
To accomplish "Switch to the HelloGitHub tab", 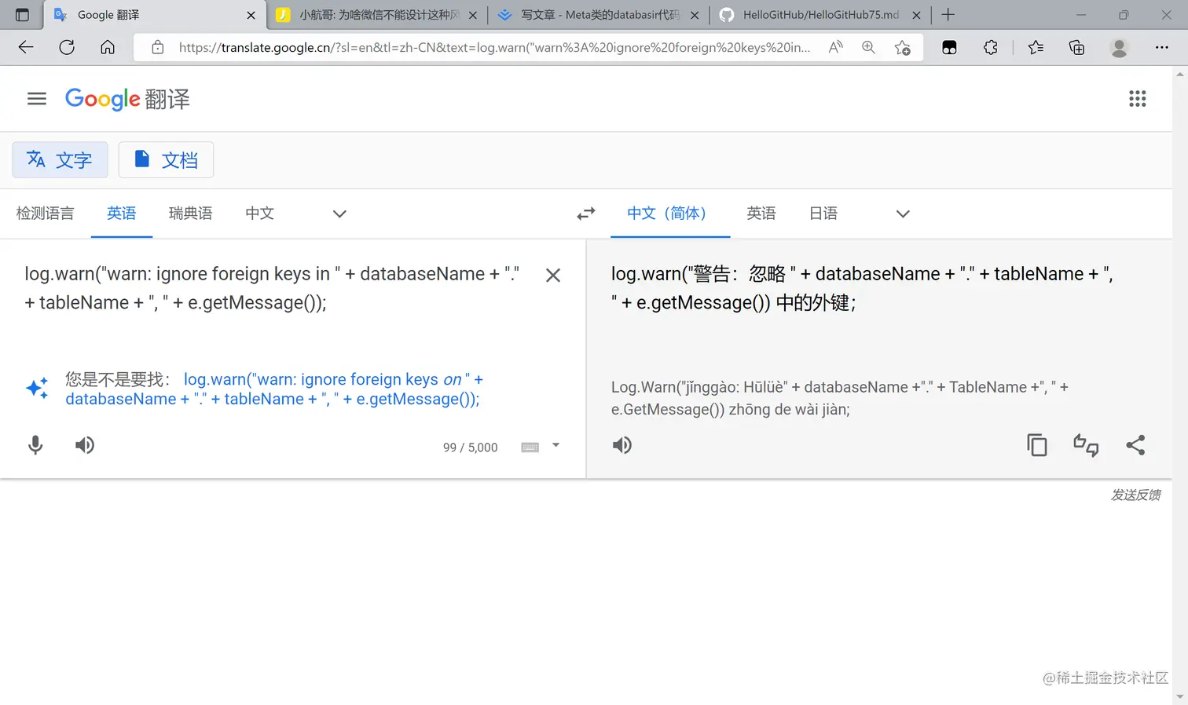I will click(x=819, y=15).
